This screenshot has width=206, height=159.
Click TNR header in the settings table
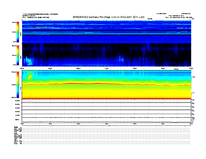tap(15, 140)
